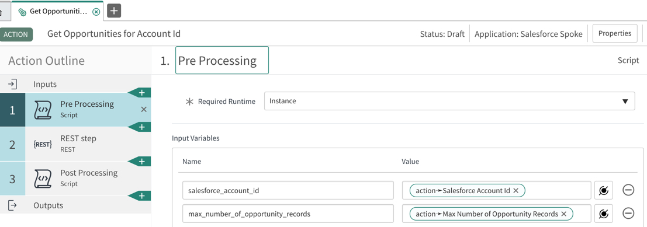Click Status: Draft text
Screen dimensions: 647x227
coord(442,34)
